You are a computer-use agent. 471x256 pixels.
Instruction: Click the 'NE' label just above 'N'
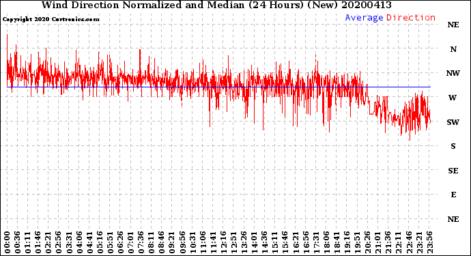coord(453,25)
